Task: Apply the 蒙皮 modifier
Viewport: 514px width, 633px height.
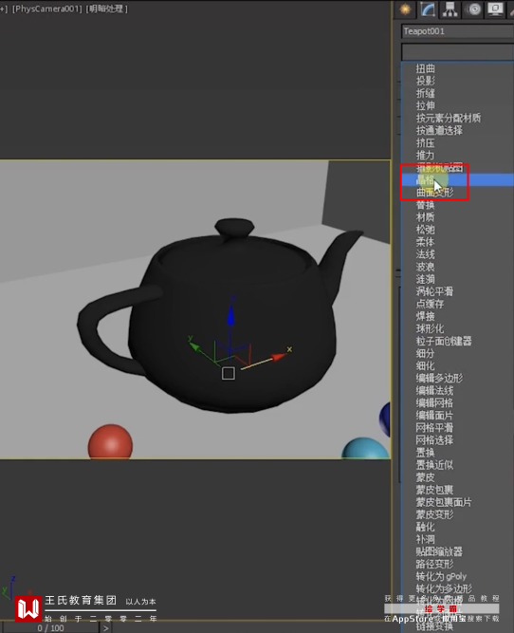Action: click(425, 477)
